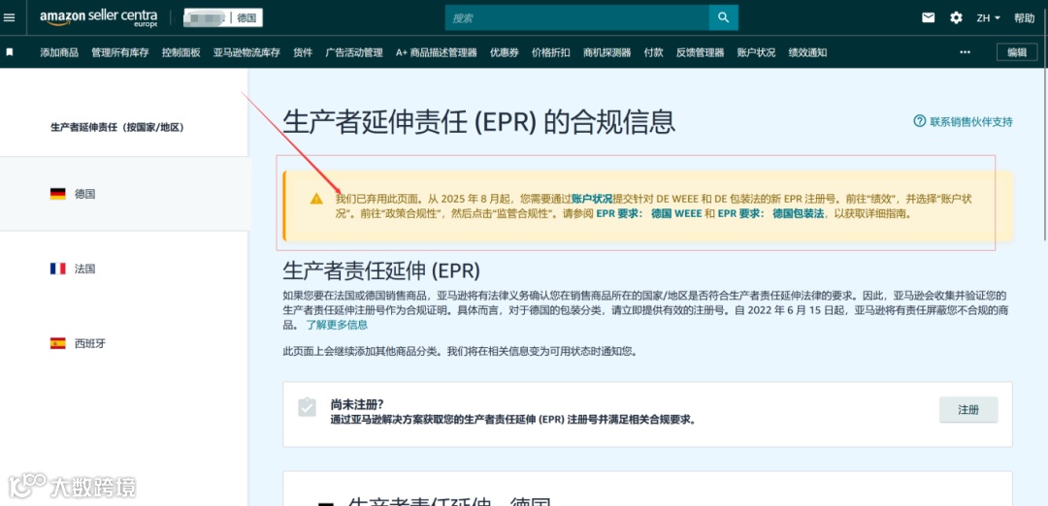Click the warning triangle icon
The image size is (1048, 506).
[x=316, y=199]
